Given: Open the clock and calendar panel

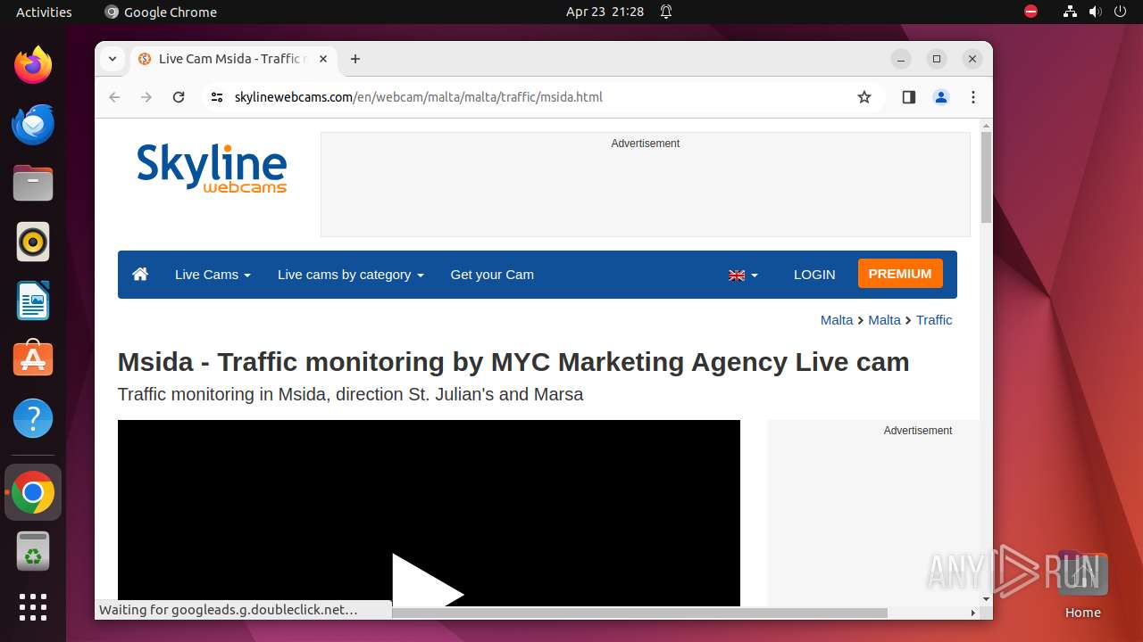Looking at the screenshot, I should click(605, 12).
